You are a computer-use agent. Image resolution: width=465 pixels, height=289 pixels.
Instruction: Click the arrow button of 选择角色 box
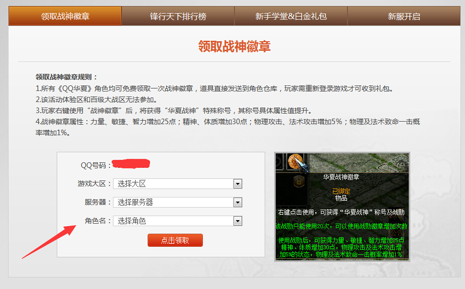coord(238,221)
